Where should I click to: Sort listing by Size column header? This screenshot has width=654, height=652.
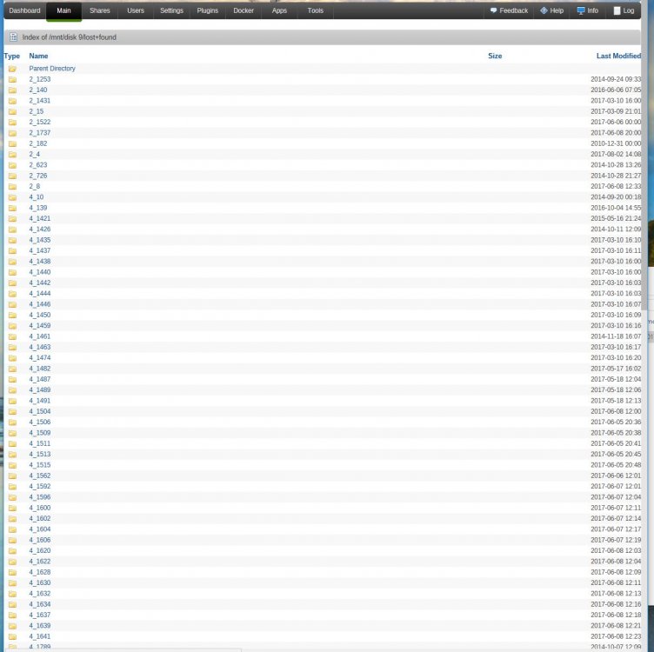click(x=495, y=56)
